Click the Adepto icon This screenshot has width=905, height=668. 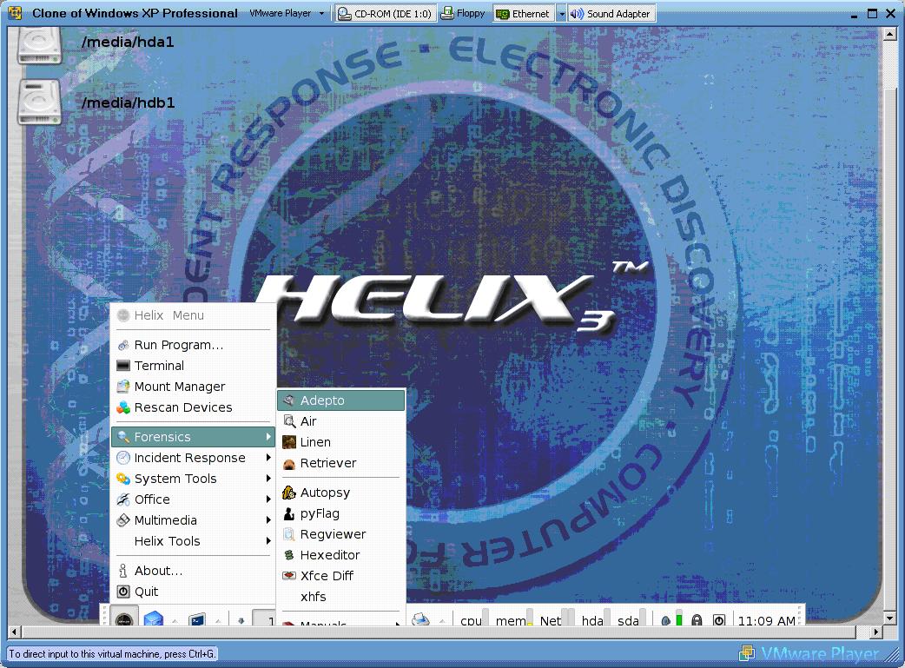289,400
